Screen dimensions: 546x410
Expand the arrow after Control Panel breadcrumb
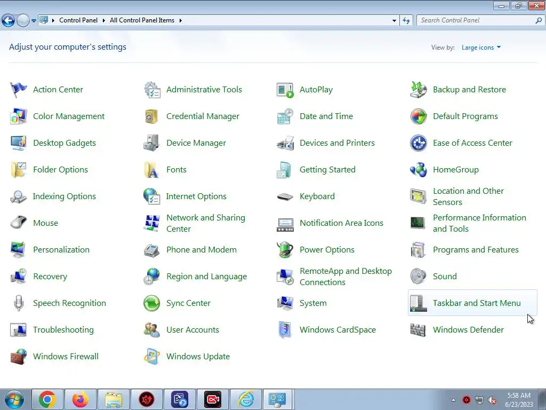click(103, 21)
